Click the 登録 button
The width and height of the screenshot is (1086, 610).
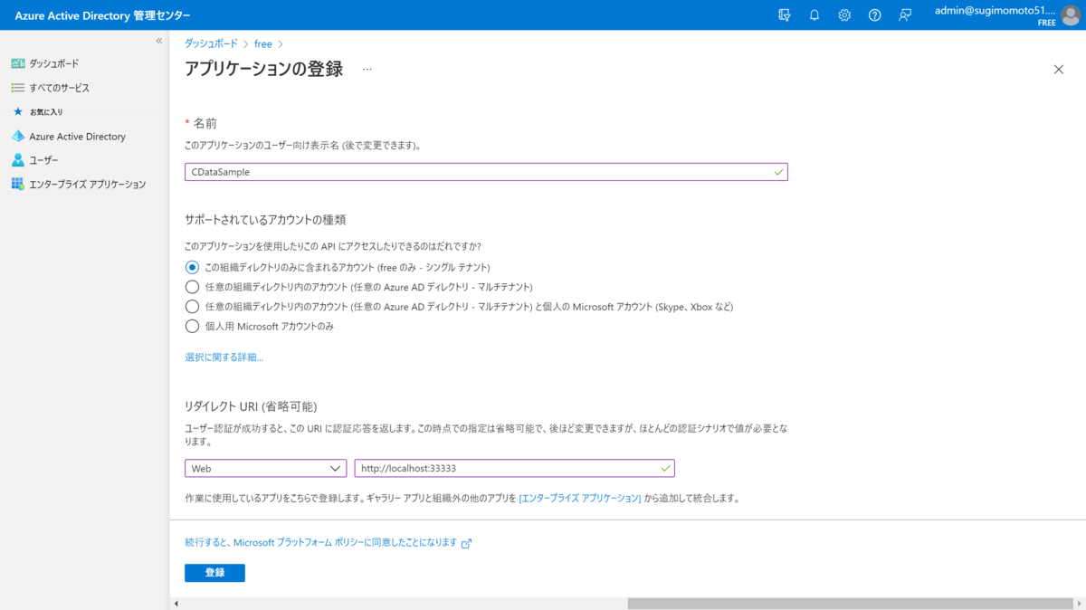[x=214, y=573]
